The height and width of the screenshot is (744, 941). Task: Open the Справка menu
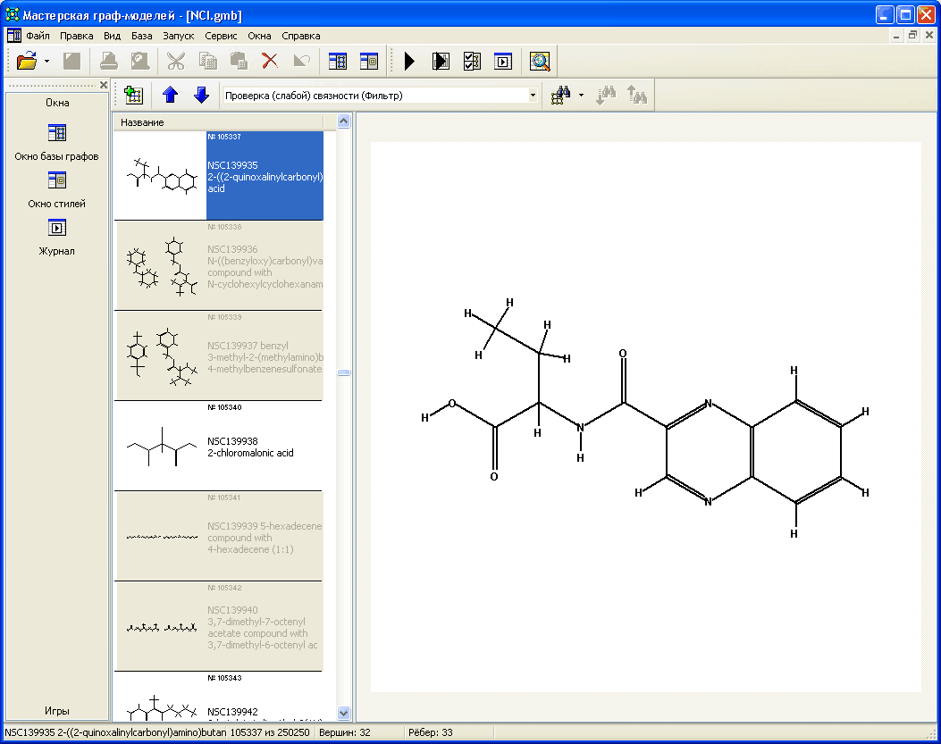click(x=300, y=36)
